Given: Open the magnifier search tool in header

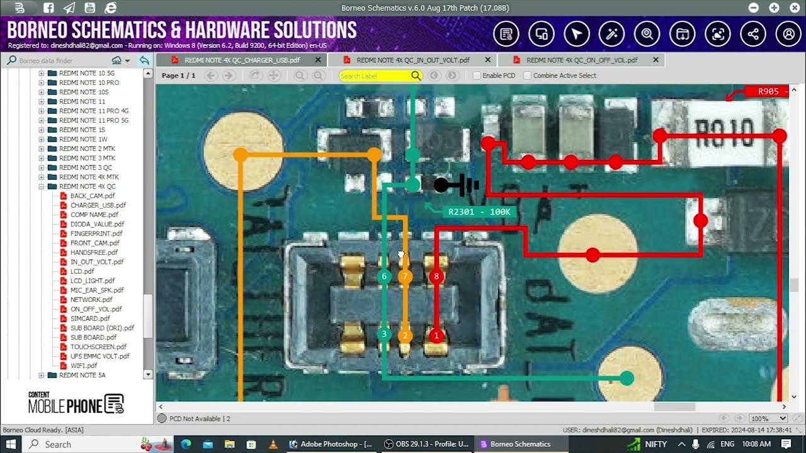Looking at the screenshot, I should point(647,35).
